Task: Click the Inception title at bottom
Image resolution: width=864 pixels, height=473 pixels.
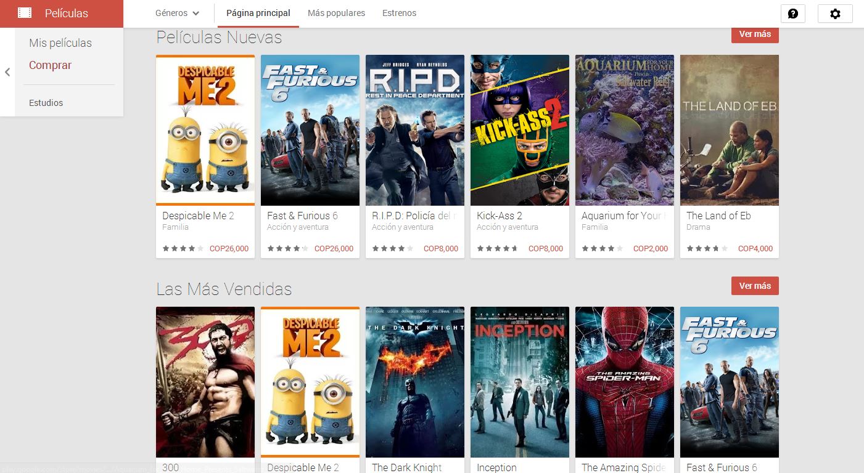Action: (496, 467)
